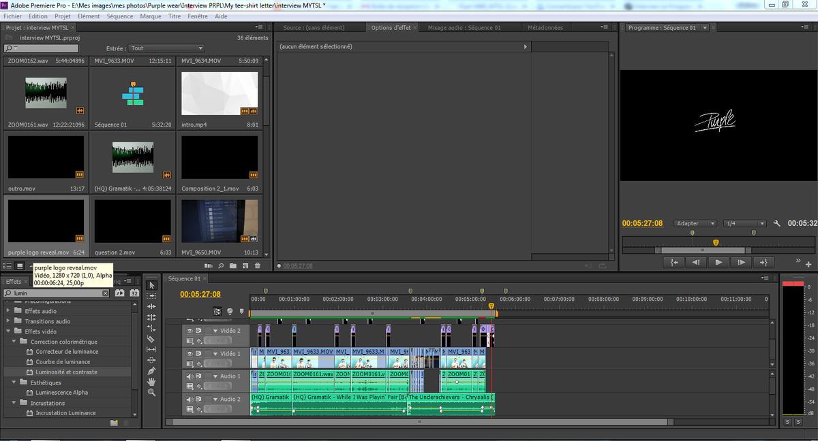
Task: Go to In point in Program monitor
Action: coord(673,262)
